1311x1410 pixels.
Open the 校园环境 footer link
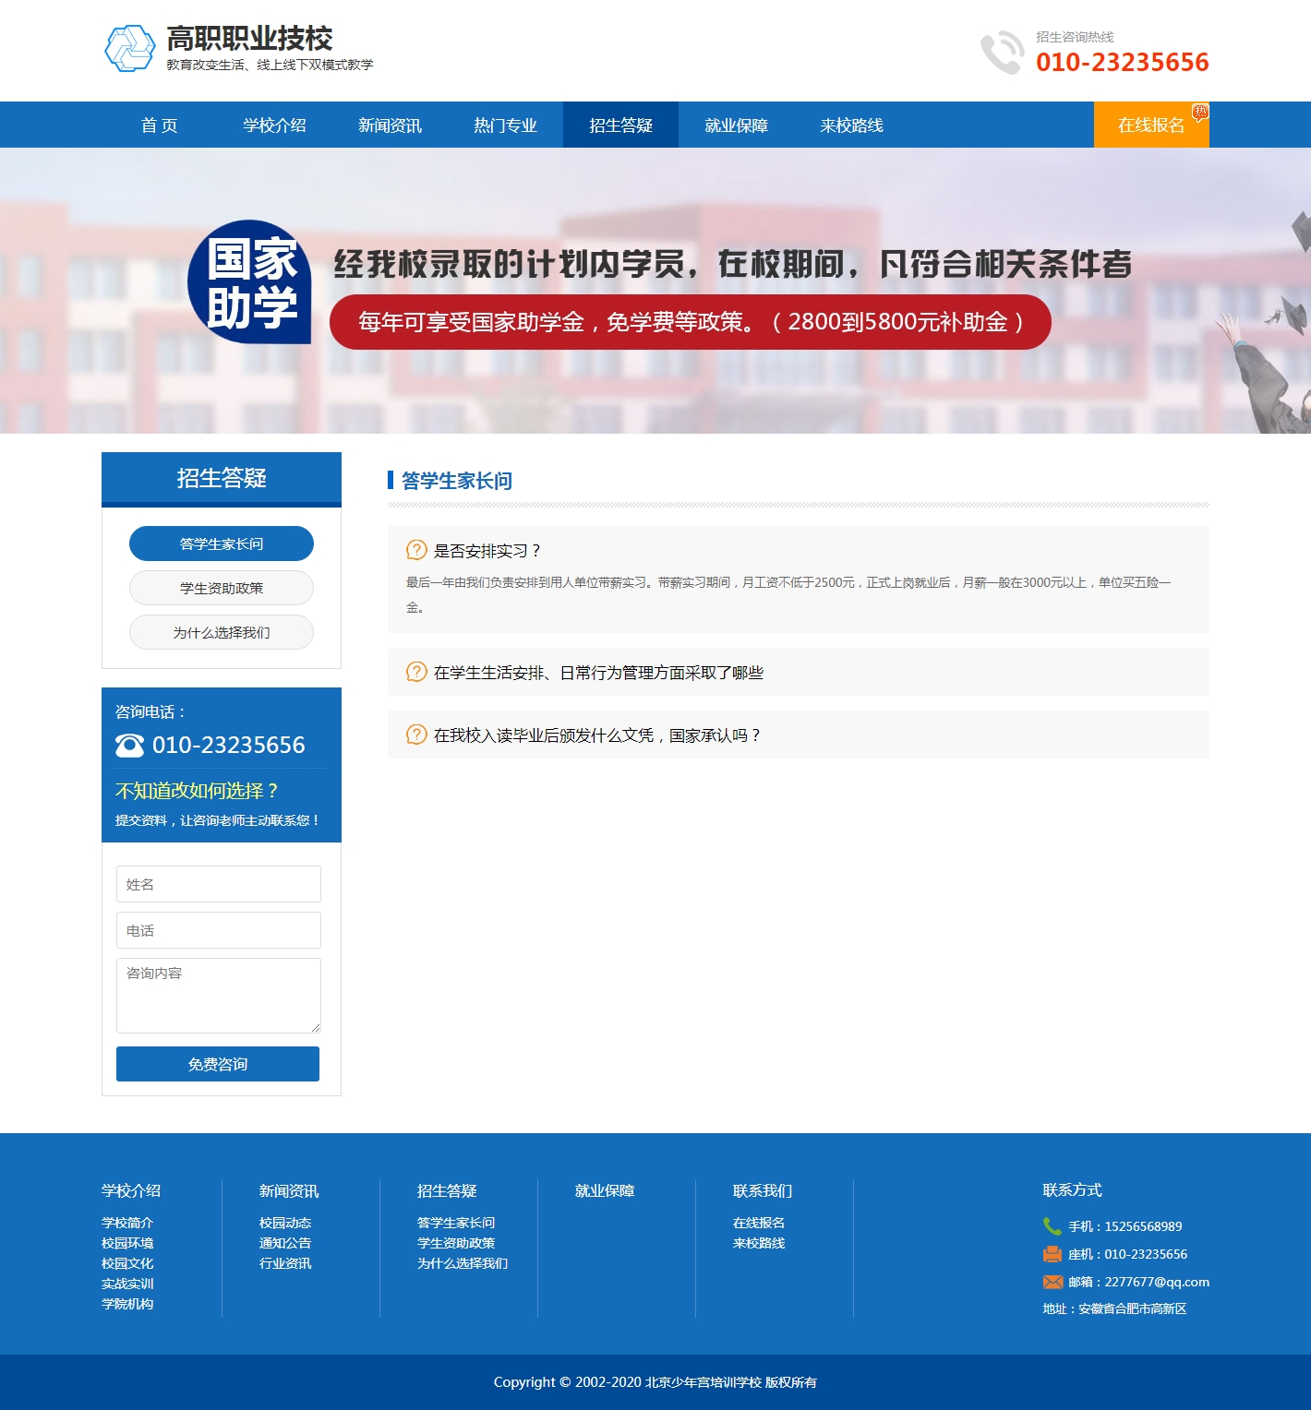(127, 1243)
